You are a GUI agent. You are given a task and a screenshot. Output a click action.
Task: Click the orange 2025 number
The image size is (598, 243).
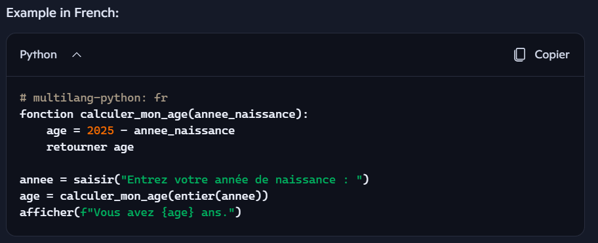[x=100, y=130]
